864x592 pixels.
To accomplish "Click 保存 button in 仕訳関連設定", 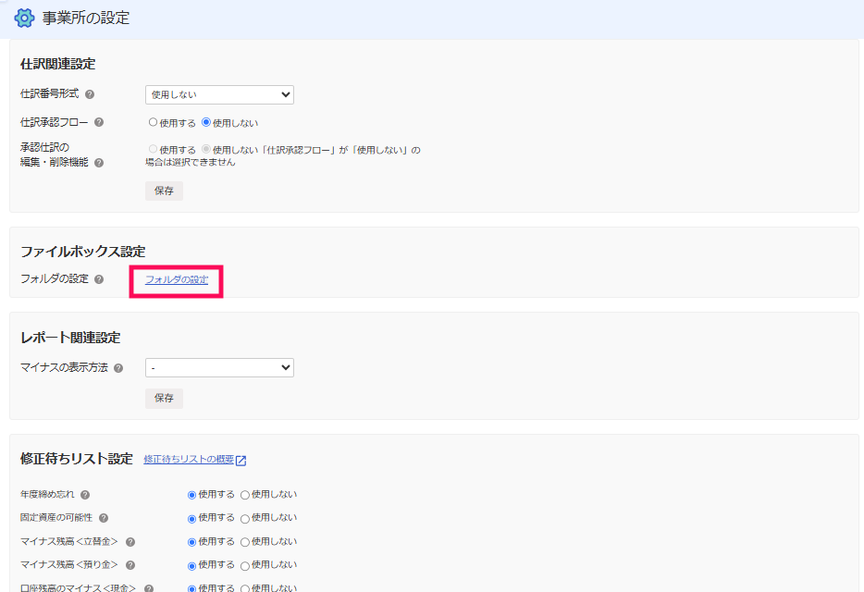I will point(165,191).
